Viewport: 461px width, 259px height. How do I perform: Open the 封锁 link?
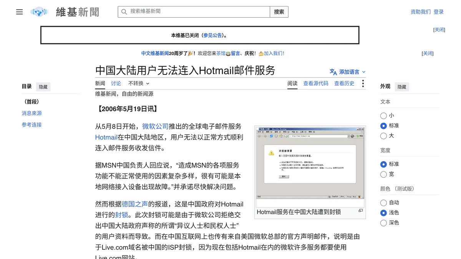(x=122, y=215)
